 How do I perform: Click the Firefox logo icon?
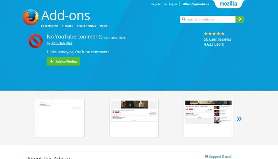pos(31,17)
